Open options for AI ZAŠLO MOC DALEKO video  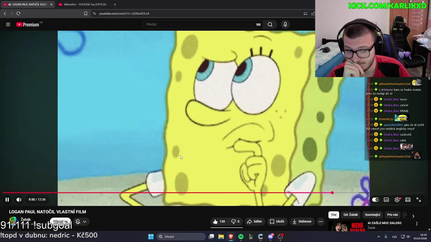tap(417, 224)
